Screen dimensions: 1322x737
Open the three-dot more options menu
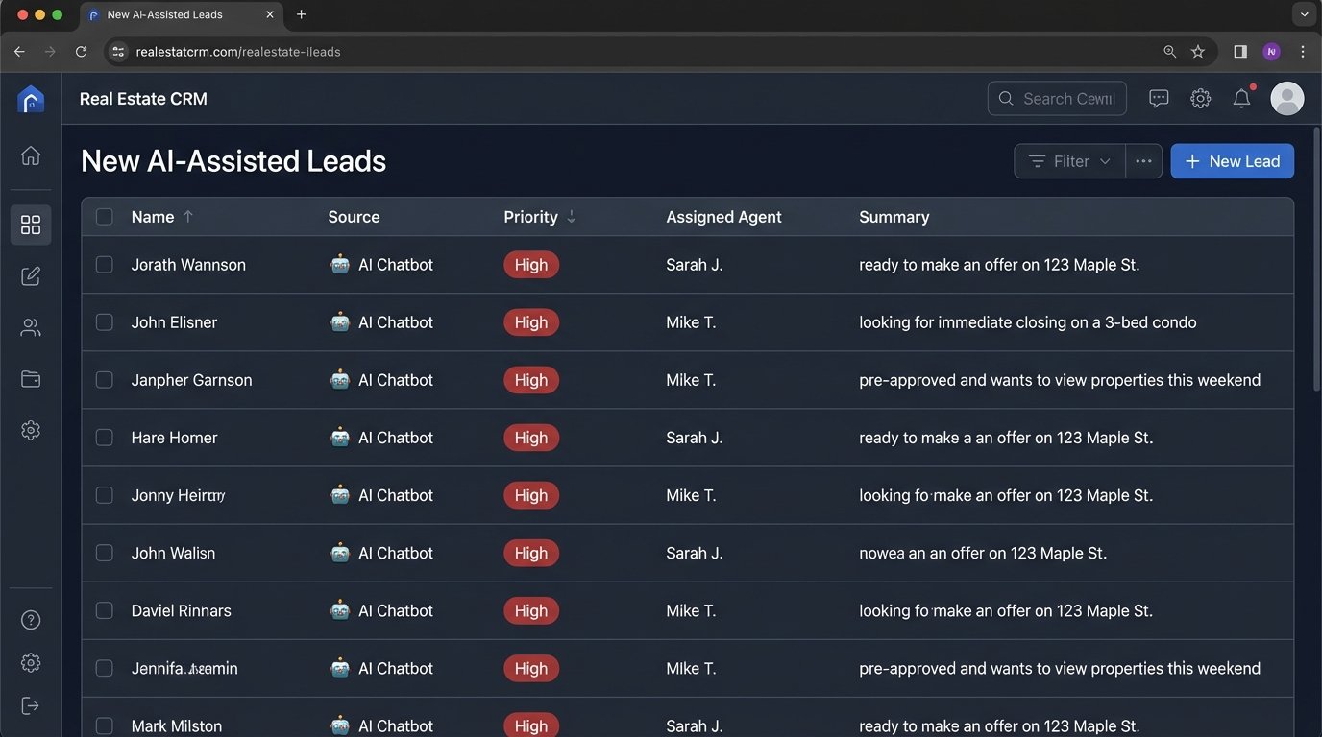pos(1143,160)
